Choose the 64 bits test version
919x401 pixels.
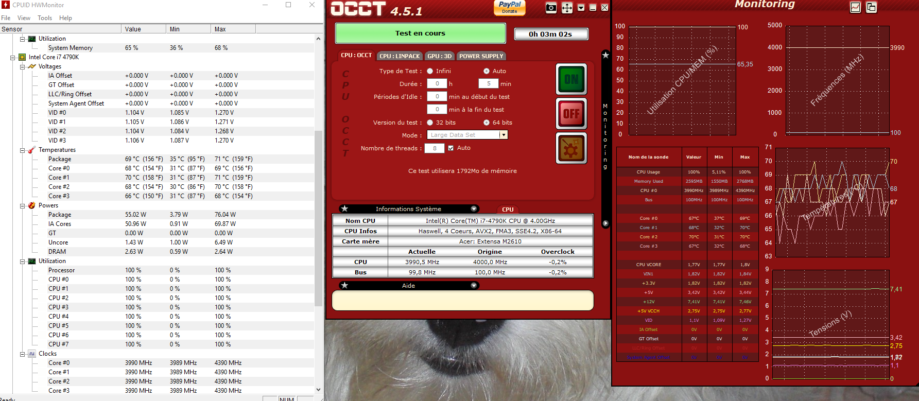(x=487, y=123)
